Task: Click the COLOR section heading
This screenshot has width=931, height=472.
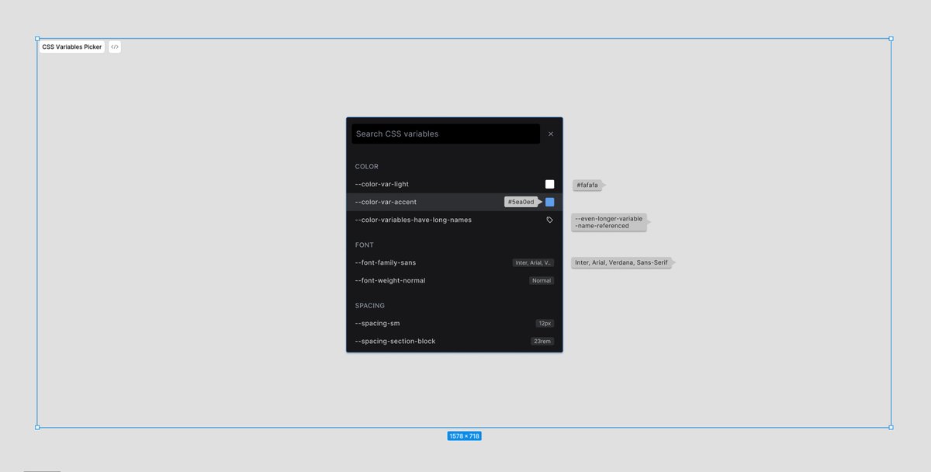Action: (367, 166)
